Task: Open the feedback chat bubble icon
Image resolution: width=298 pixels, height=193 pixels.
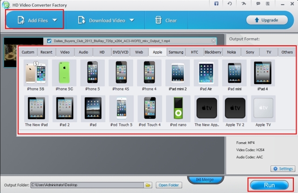Action: tap(258, 4)
